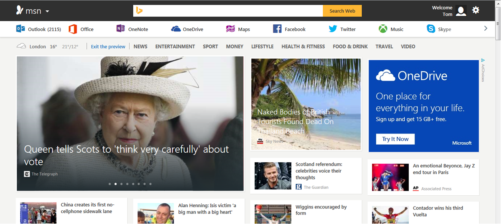Select the second carousel dot indicator

[x=115, y=184]
